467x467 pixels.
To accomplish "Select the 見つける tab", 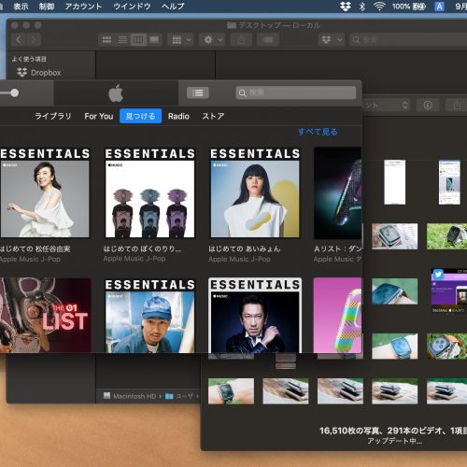I will 140,116.
